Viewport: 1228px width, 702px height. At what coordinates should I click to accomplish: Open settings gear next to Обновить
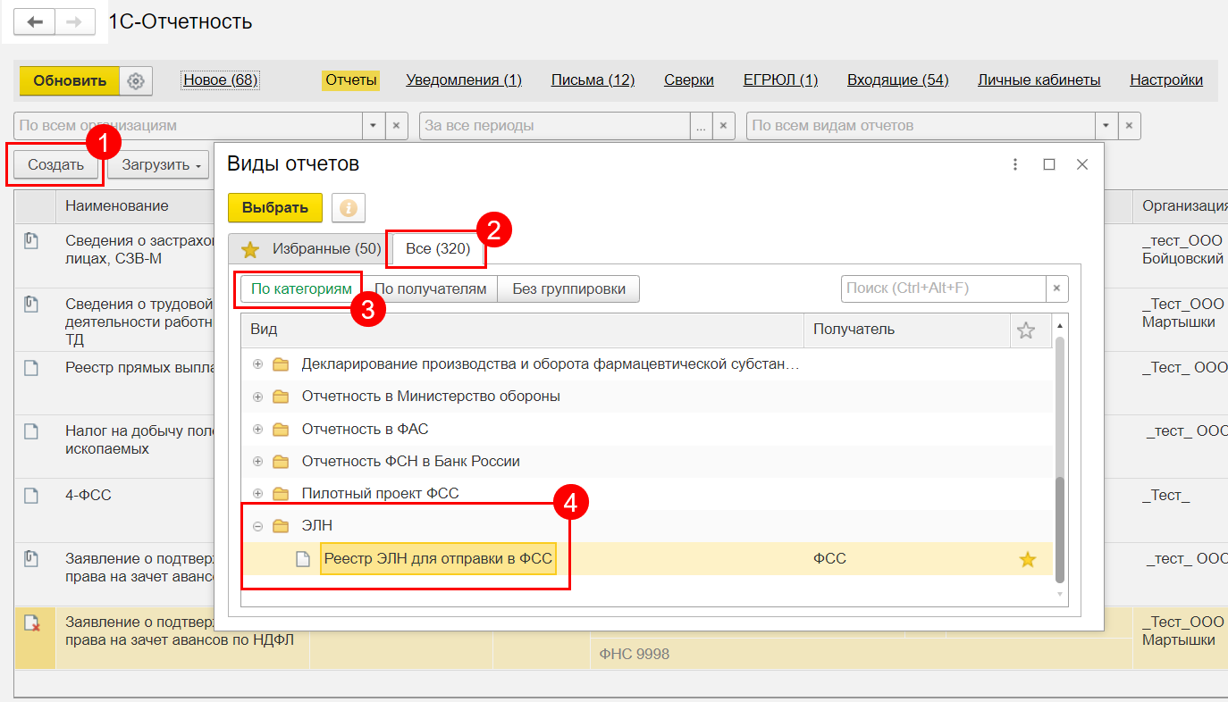click(136, 81)
